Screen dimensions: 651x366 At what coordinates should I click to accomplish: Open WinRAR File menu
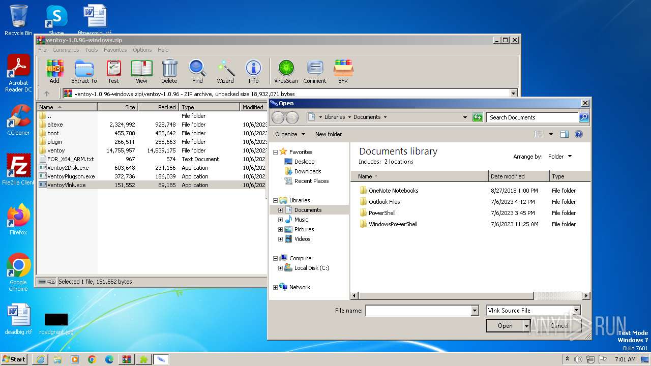(42, 50)
